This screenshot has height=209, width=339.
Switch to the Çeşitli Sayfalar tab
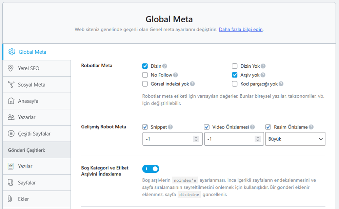pos(37,134)
